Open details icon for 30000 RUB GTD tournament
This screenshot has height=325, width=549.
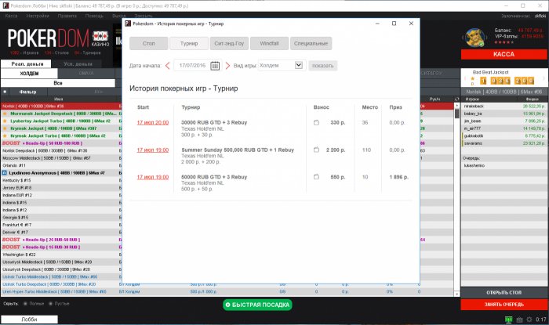316,123
